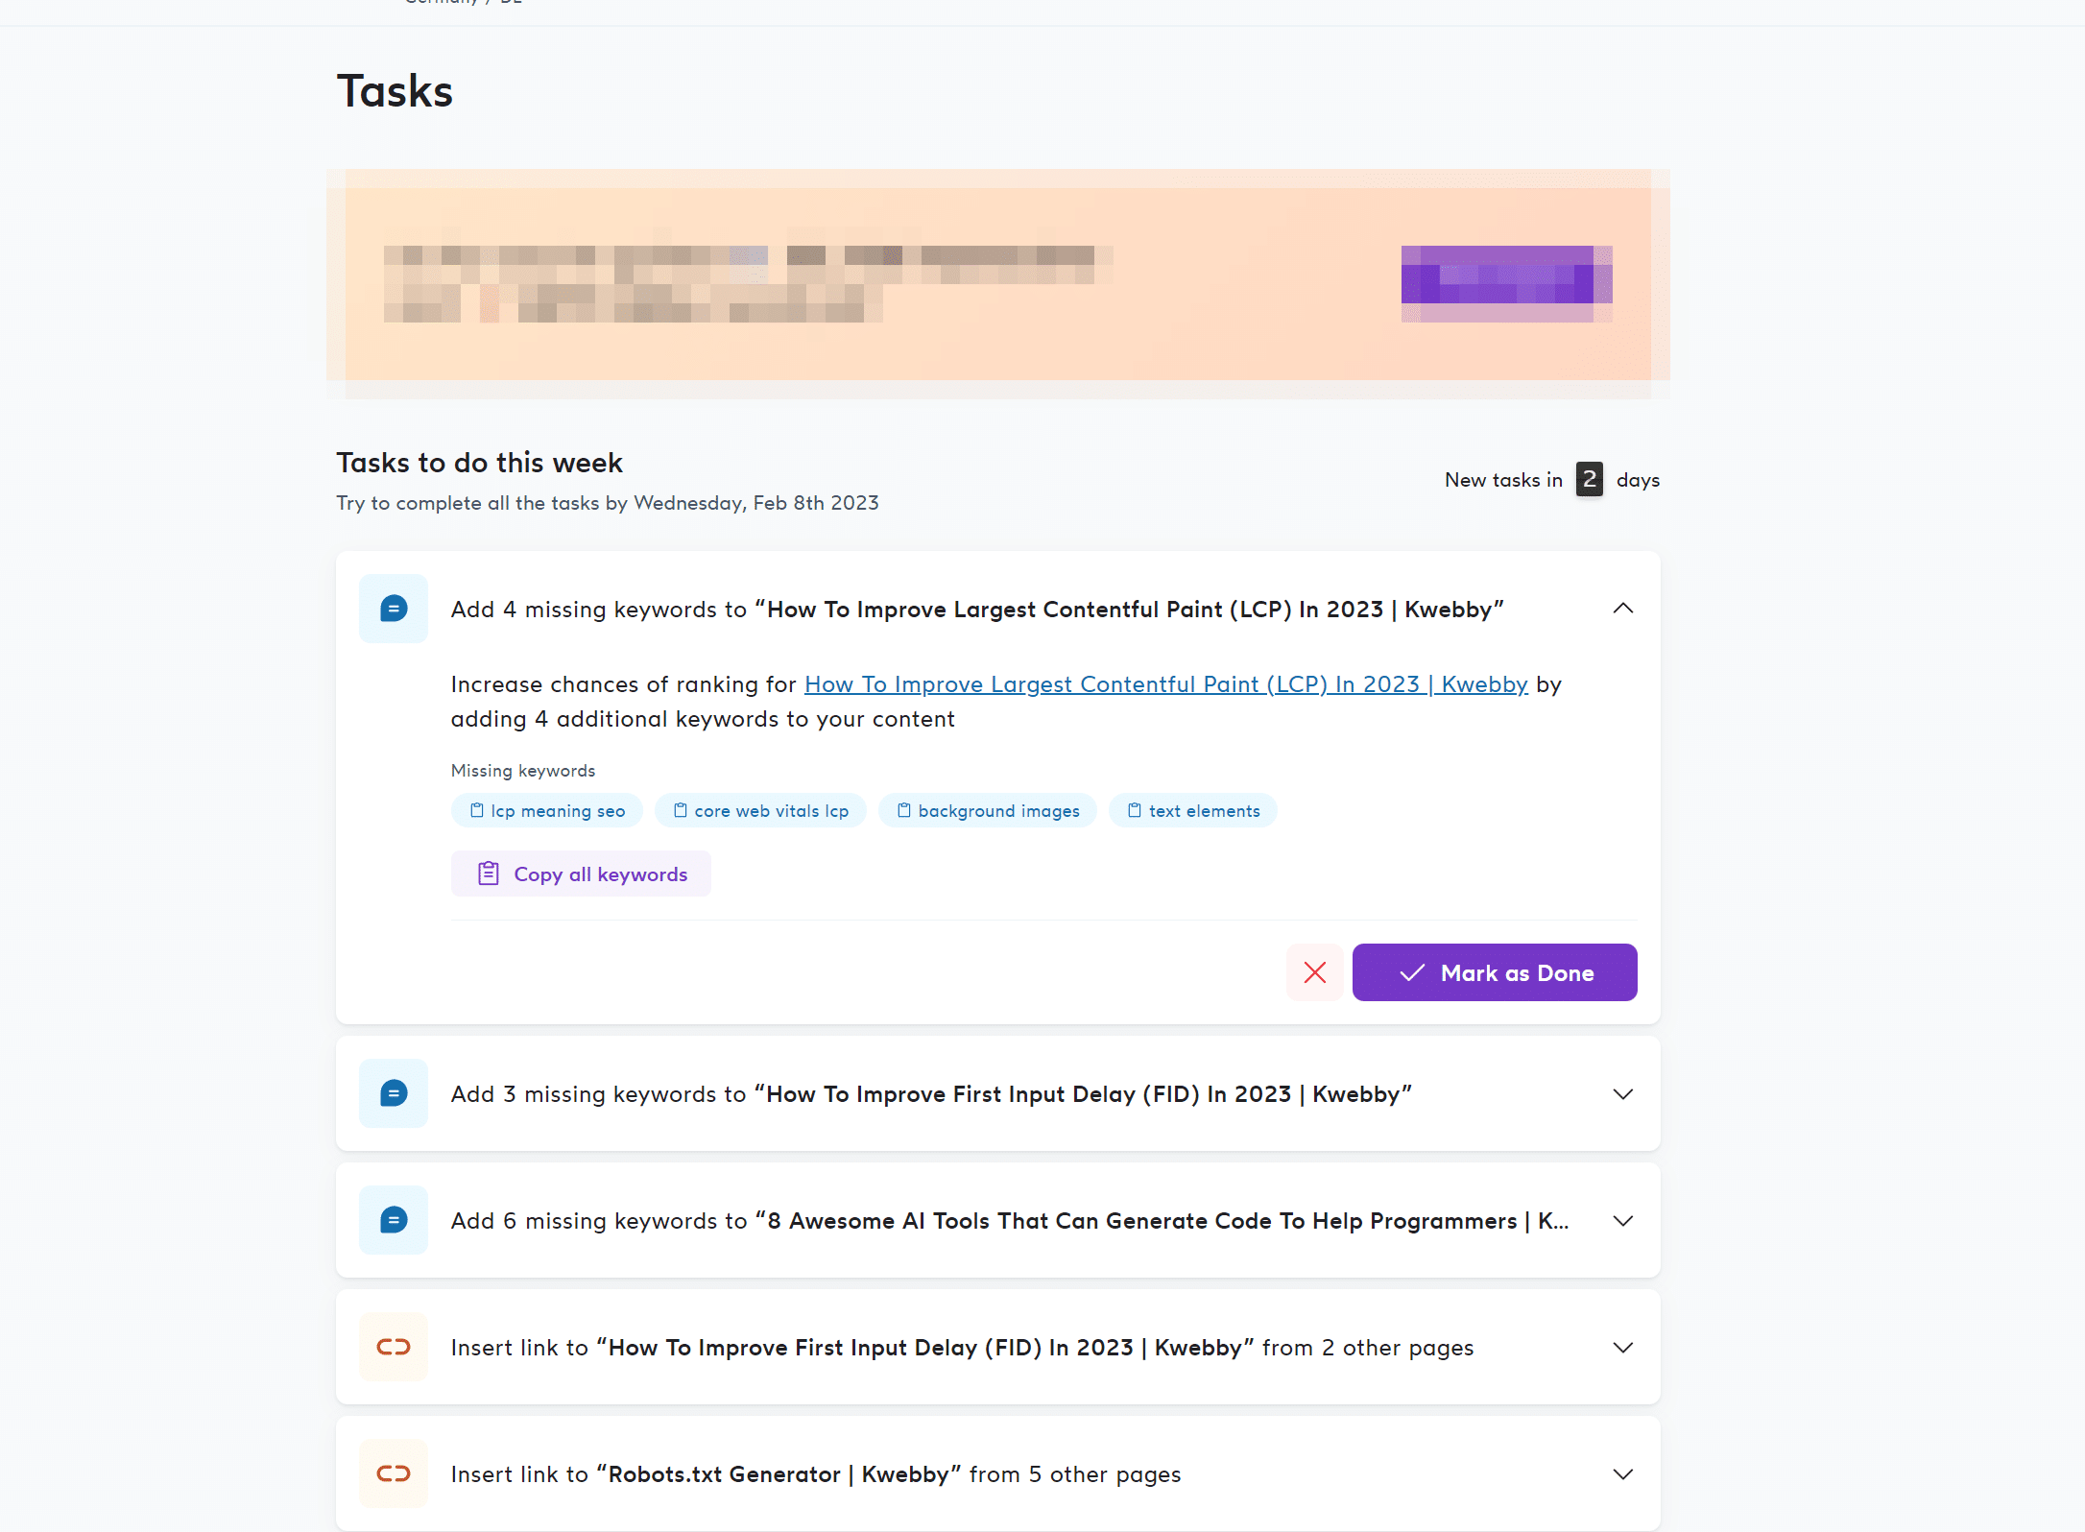The width and height of the screenshot is (2085, 1532).
Task: Click Mark as Done button for LCP task
Action: [1494, 971]
